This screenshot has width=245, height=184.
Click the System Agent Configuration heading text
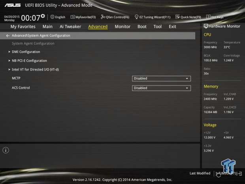click(x=33, y=44)
